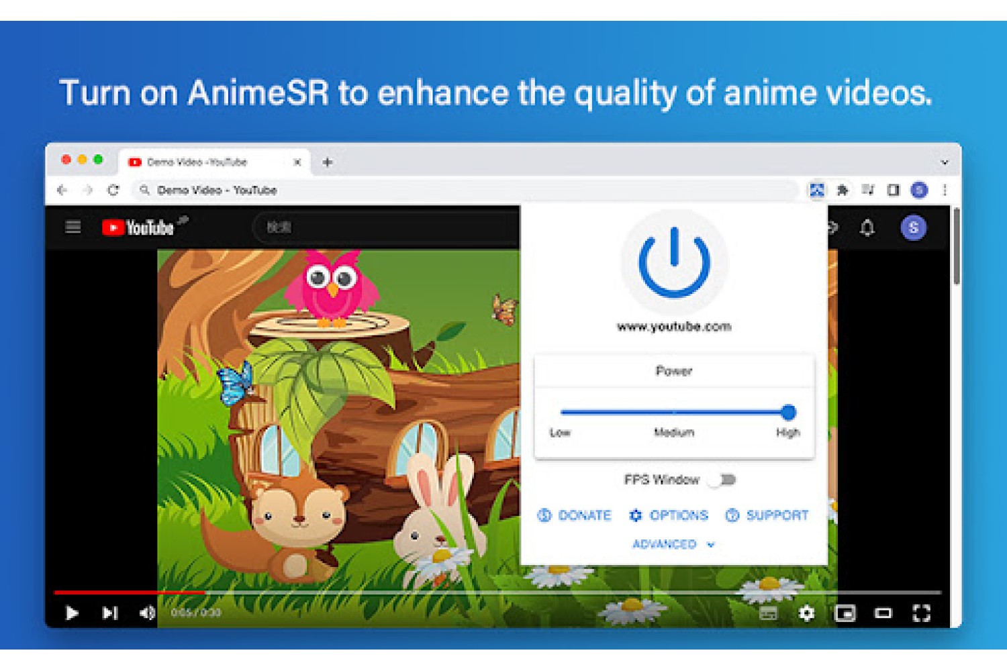Viewport: 1007px width, 671px height.
Task: Click the Power slider handle
Action: [789, 412]
